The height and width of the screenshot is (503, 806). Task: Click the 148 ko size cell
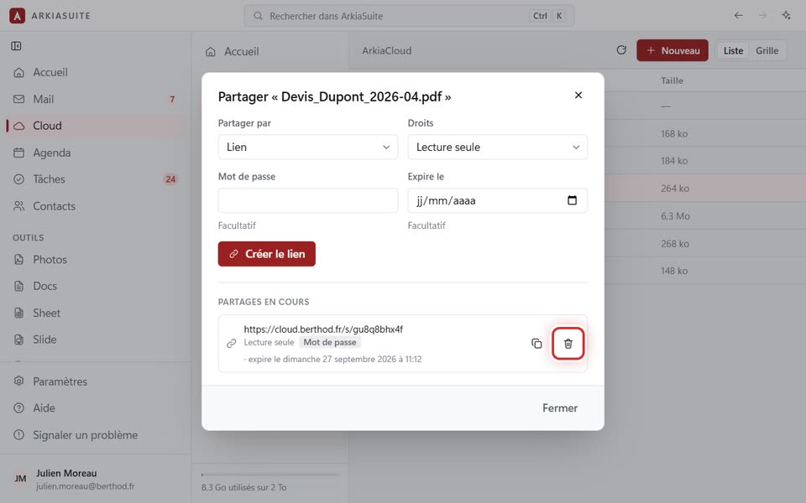(674, 271)
